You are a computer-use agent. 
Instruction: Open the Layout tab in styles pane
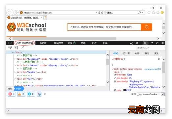(137, 53)
